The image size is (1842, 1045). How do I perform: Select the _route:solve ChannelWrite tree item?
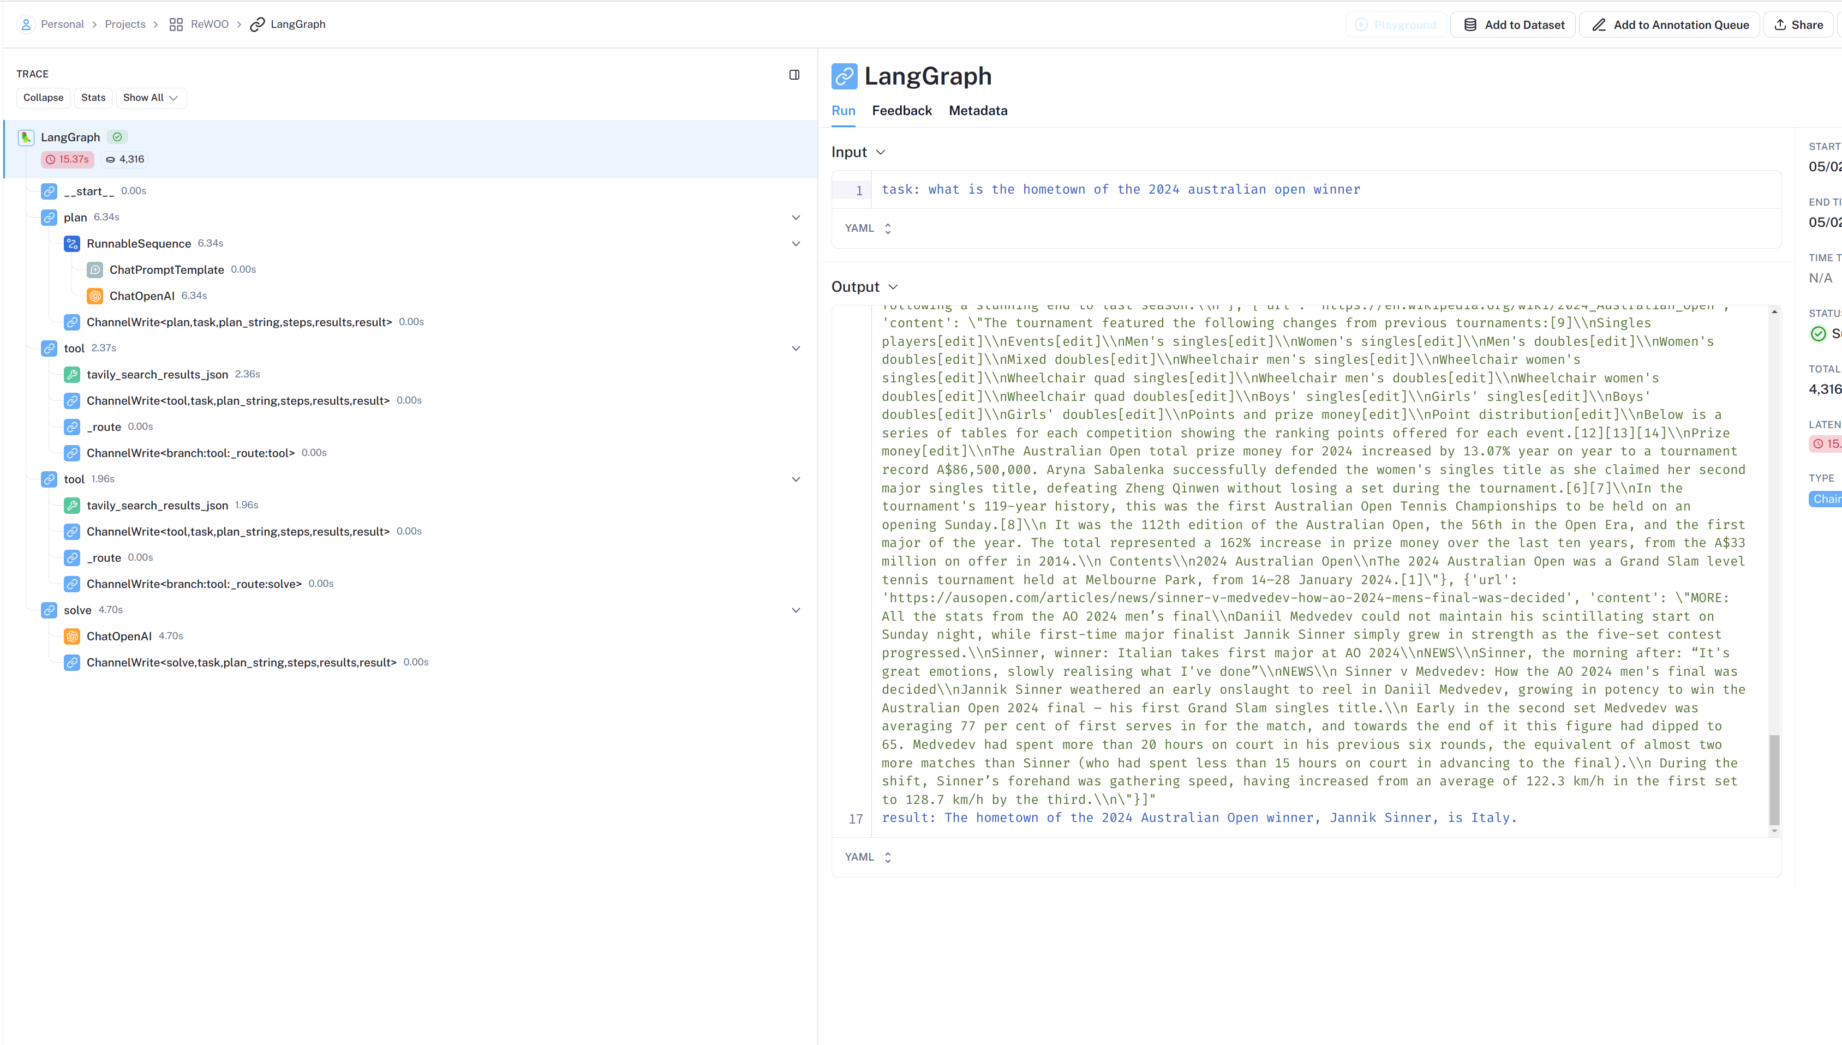(194, 584)
